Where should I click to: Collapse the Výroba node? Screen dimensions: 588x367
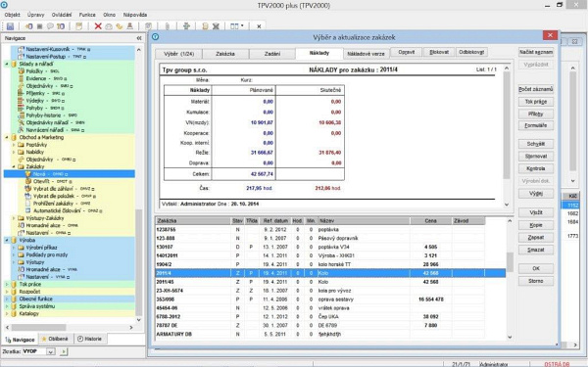[7, 240]
